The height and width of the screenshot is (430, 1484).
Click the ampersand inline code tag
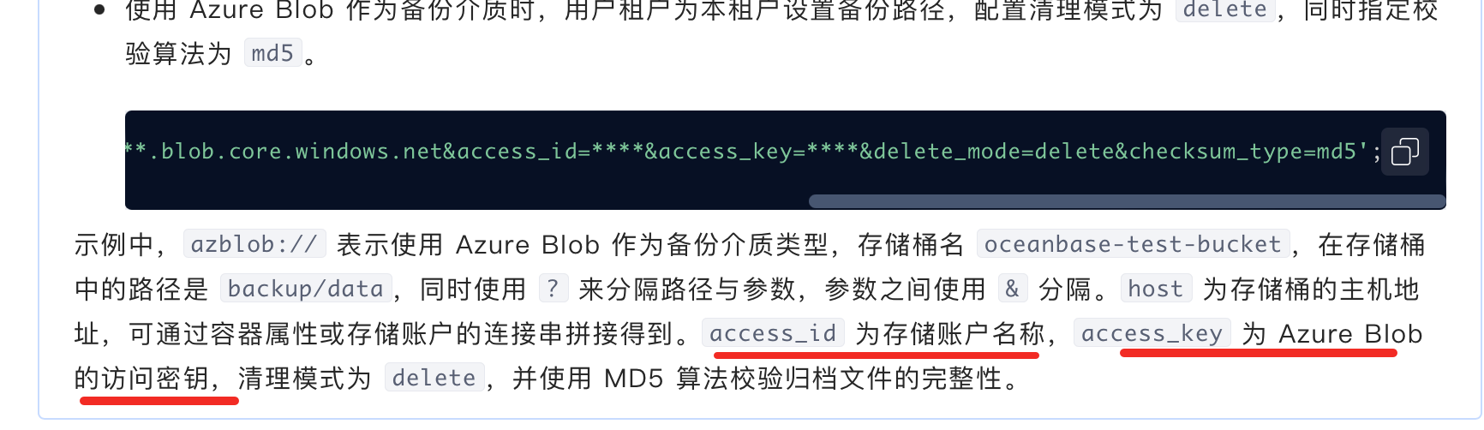coord(1012,289)
